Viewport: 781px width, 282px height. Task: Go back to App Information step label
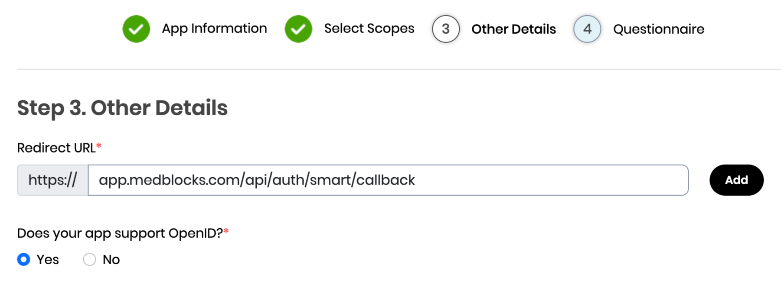[x=214, y=29]
